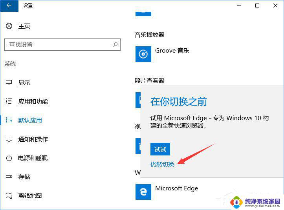Open 电源和睡眠 settings
Image resolution: width=284 pixels, height=210 pixels.
pos(33,158)
